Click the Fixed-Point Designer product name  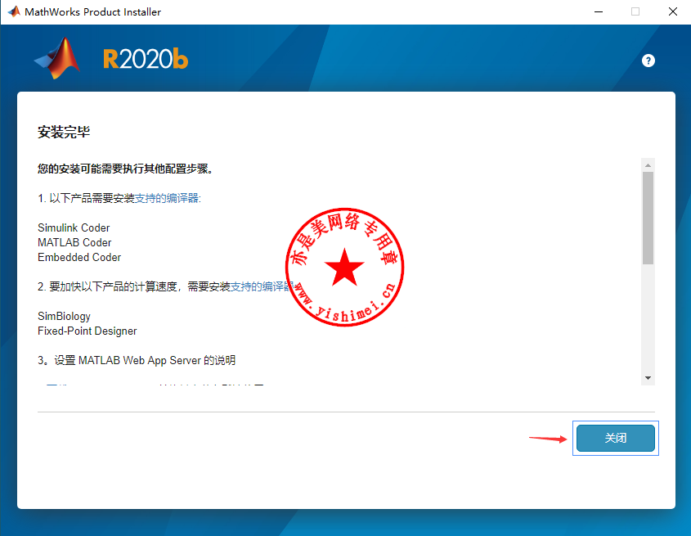pos(87,331)
